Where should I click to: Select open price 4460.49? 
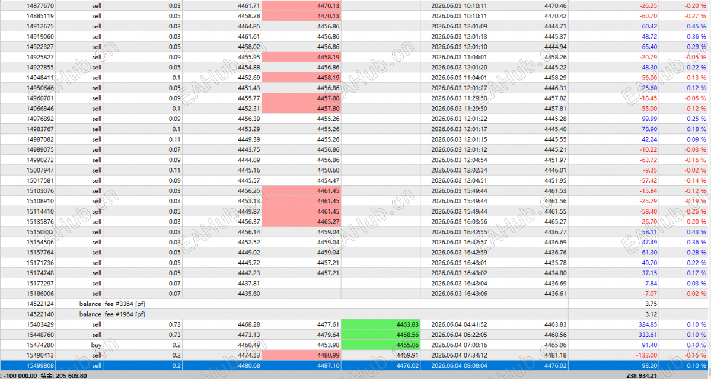coord(248,345)
